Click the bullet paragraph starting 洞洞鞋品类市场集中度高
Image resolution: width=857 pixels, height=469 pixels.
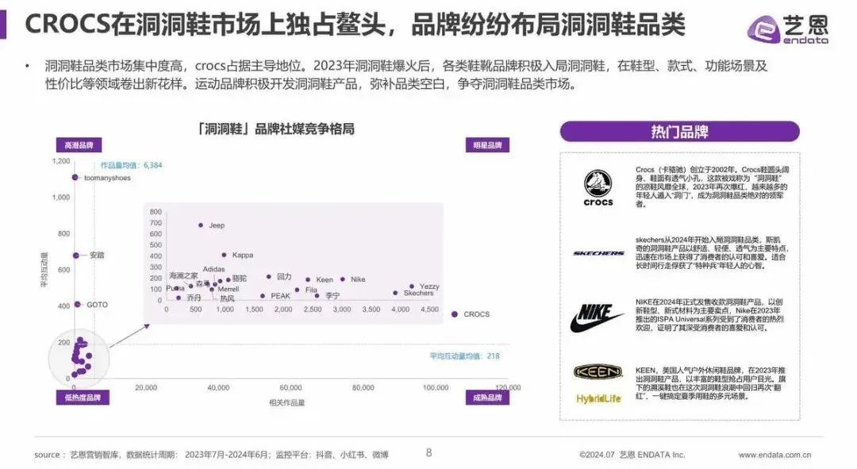[x=406, y=75]
